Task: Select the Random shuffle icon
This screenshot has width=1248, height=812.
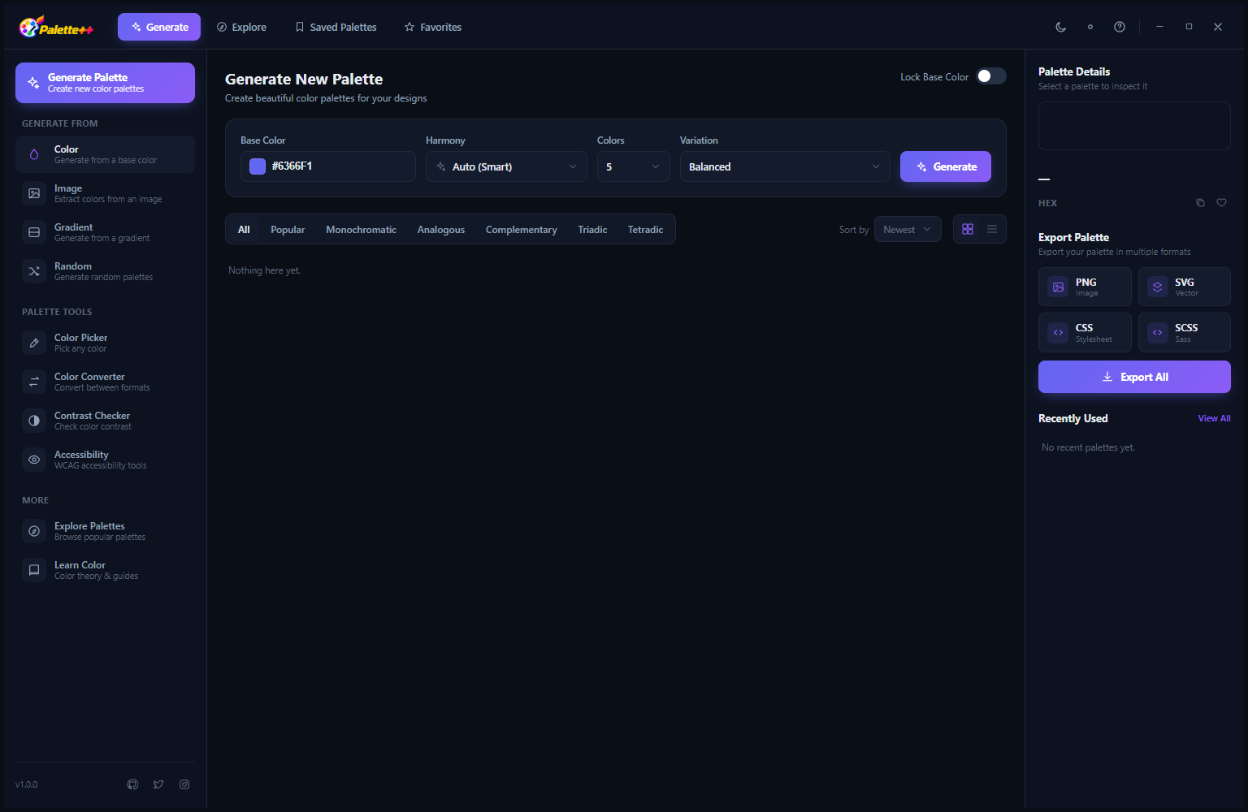Action: coord(34,271)
